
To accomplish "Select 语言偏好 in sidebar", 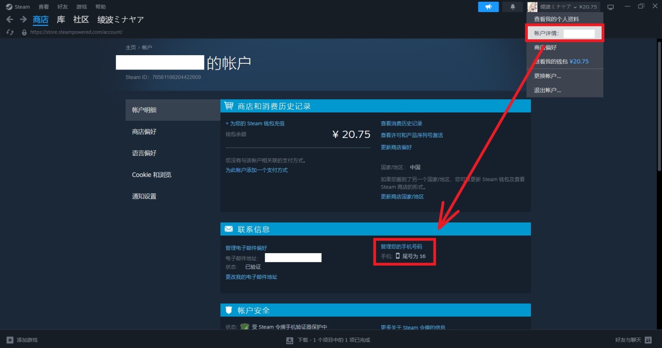I will [x=173, y=153].
